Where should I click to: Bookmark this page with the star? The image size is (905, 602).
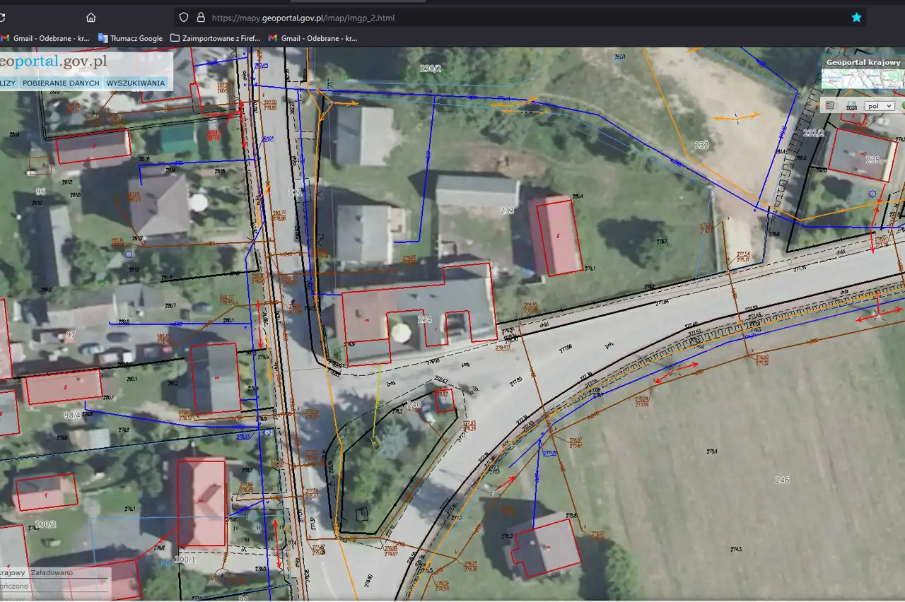[x=856, y=18]
